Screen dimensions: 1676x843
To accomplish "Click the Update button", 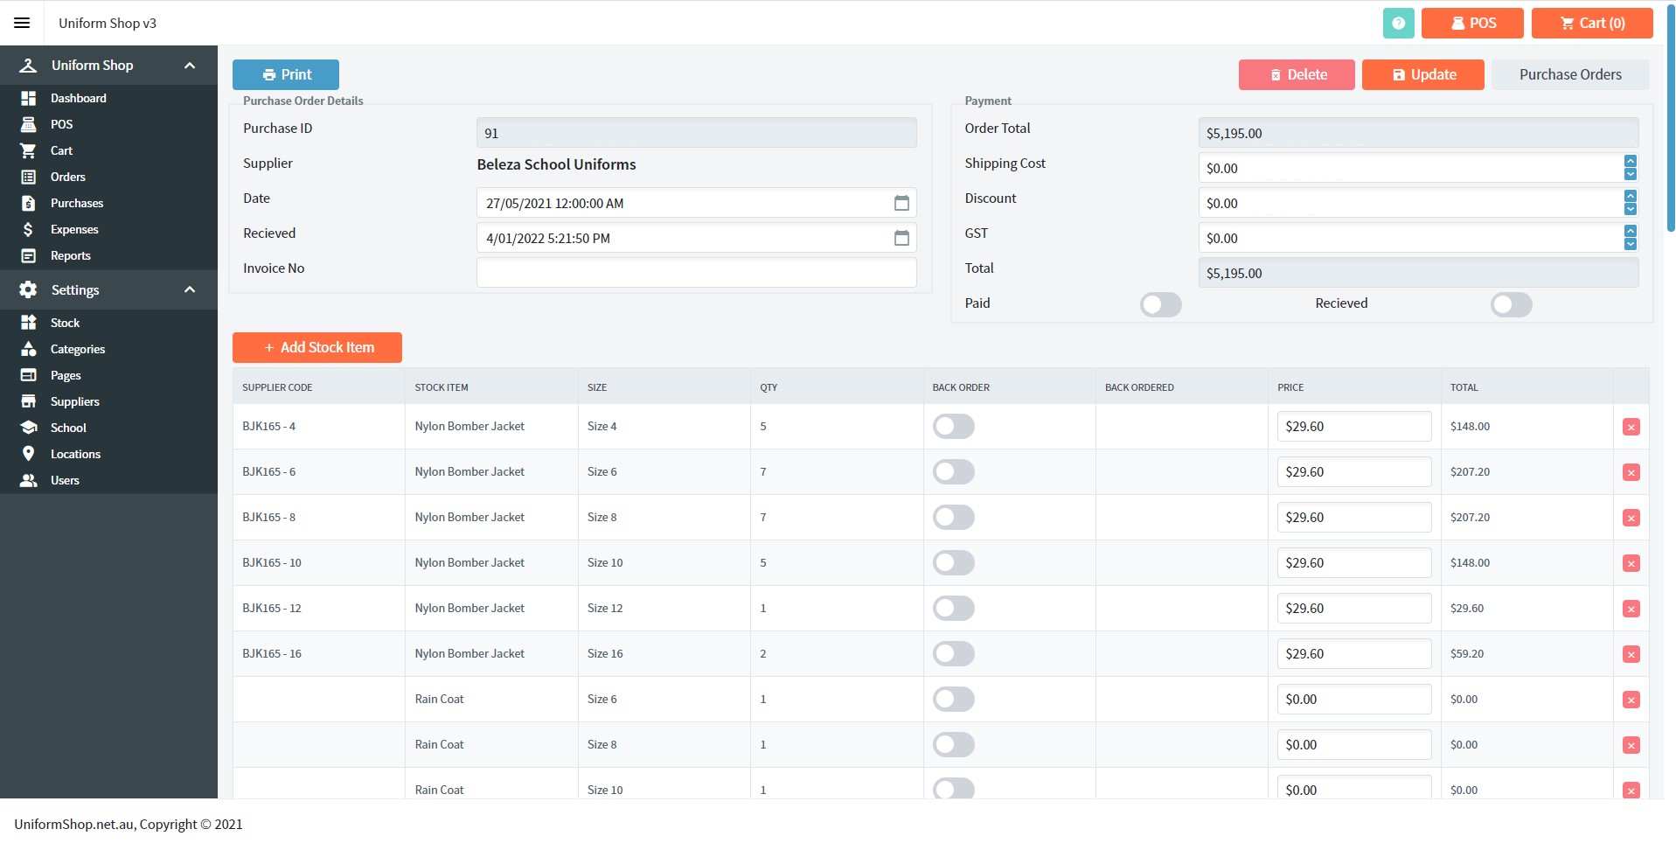I will click(x=1422, y=74).
